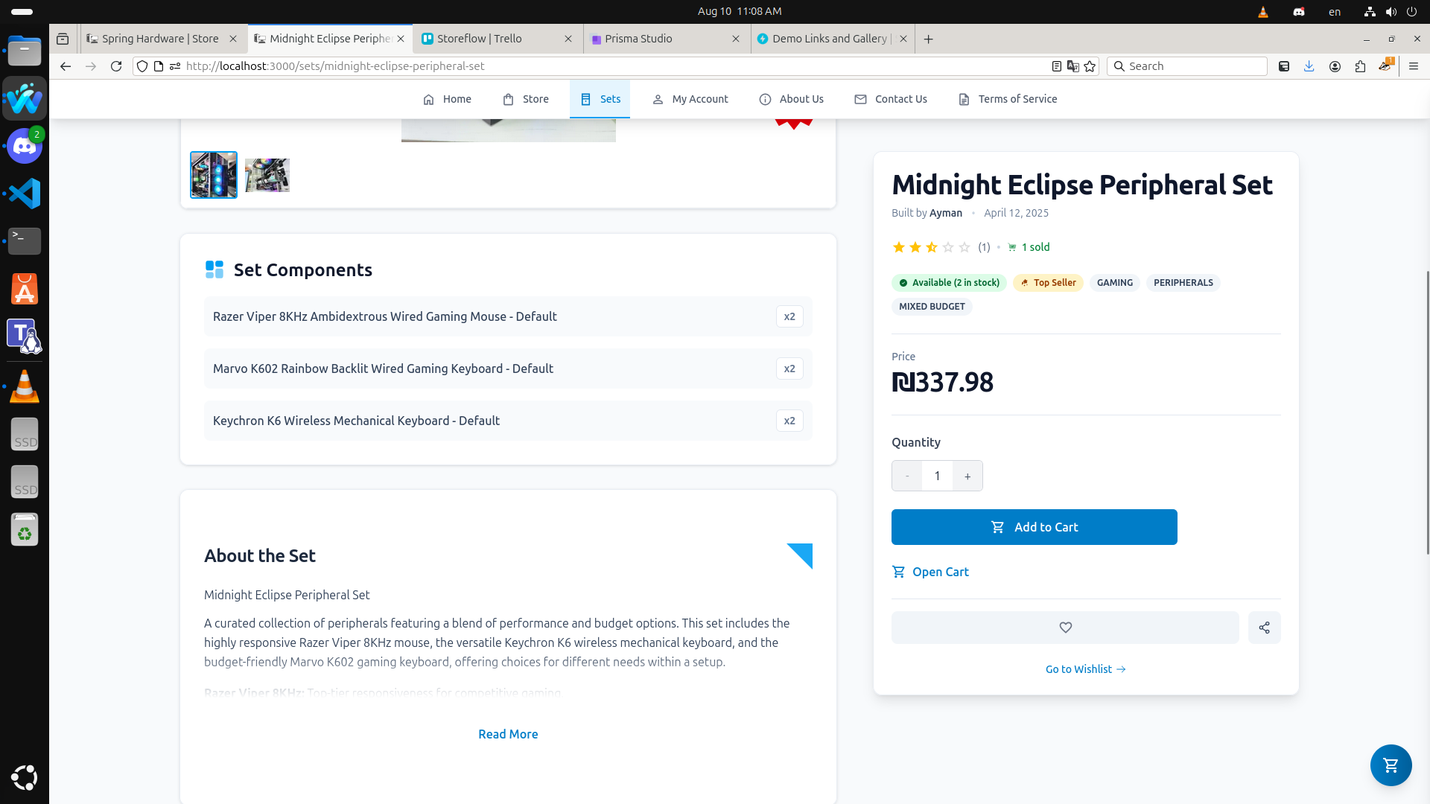Expand description with Read More
The width and height of the screenshot is (1430, 804).
coord(508,734)
